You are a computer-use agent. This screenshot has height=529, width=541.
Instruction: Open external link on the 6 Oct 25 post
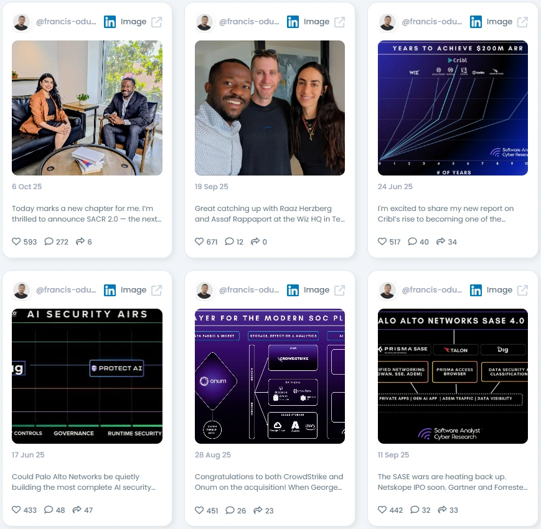click(x=157, y=22)
